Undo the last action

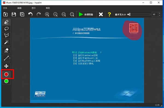pos(30,14)
